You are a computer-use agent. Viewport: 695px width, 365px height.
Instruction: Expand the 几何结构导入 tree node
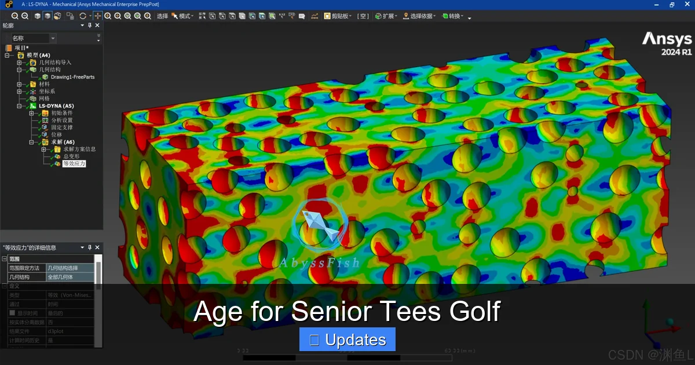coord(19,63)
